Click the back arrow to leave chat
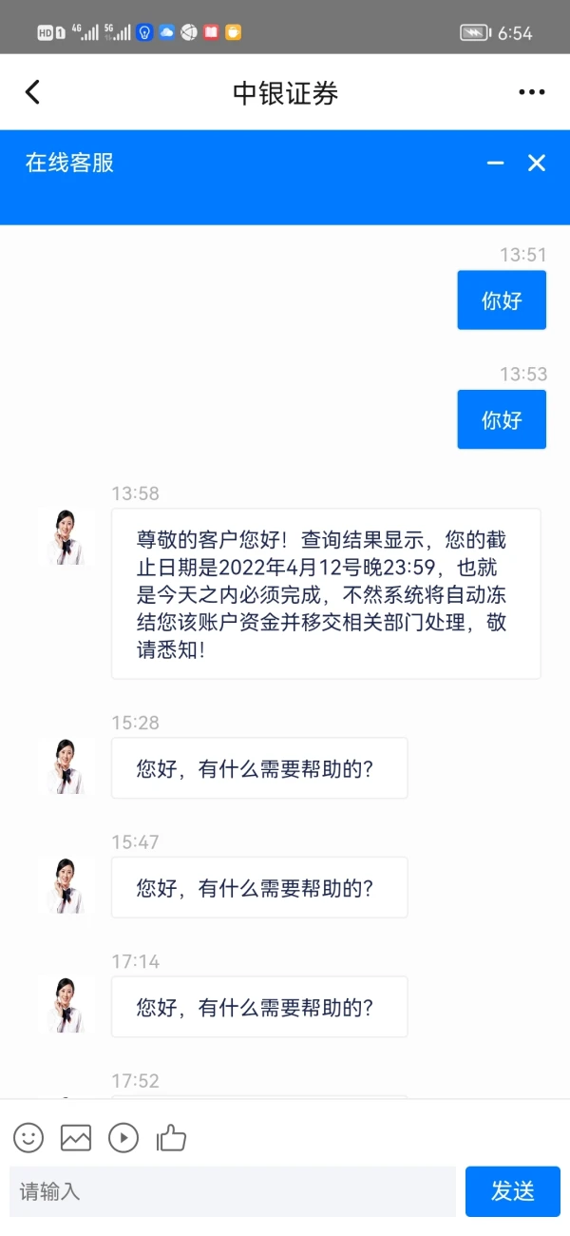 [x=33, y=91]
